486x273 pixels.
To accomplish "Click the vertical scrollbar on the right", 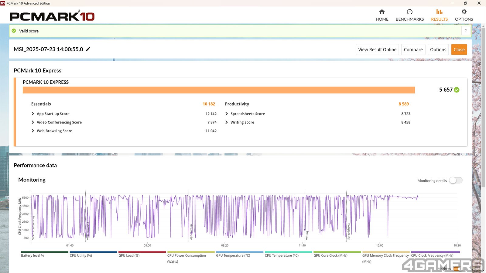I will point(483,106).
